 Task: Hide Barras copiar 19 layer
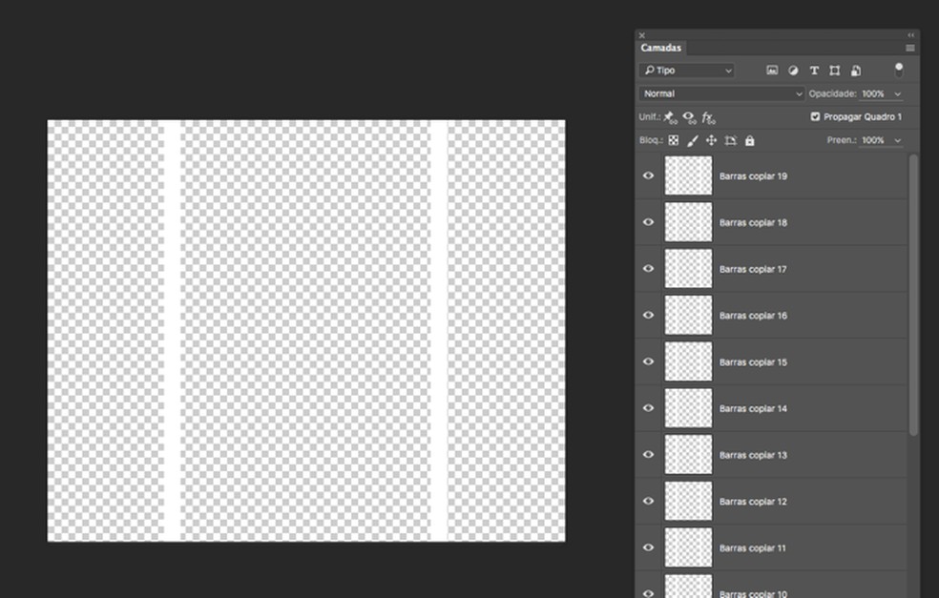tap(648, 175)
